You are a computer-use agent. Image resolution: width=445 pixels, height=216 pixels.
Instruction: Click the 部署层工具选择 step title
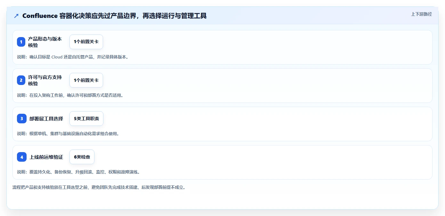(46, 119)
